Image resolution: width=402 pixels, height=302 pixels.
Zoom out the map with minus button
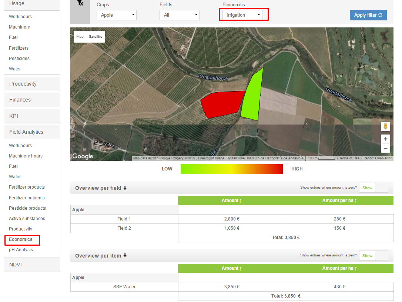tap(385, 148)
